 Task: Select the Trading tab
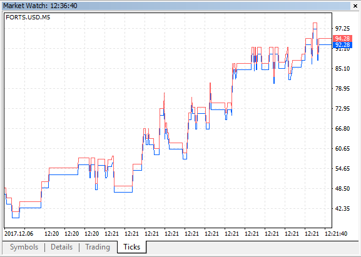pyautogui.click(x=98, y=247)
